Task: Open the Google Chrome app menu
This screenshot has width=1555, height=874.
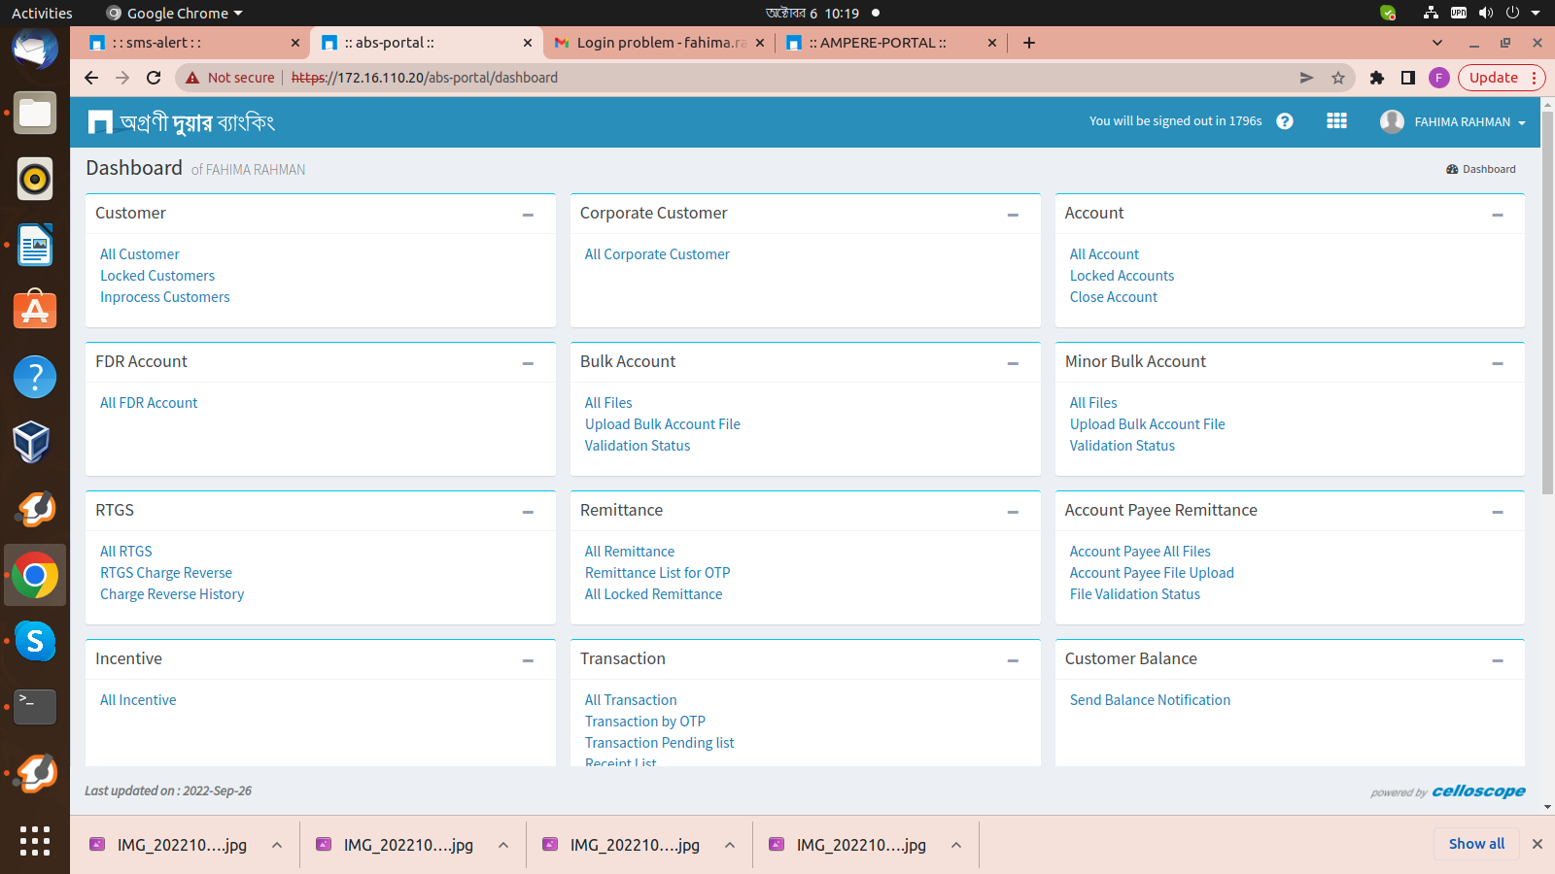Action: (x=174, y=13)
